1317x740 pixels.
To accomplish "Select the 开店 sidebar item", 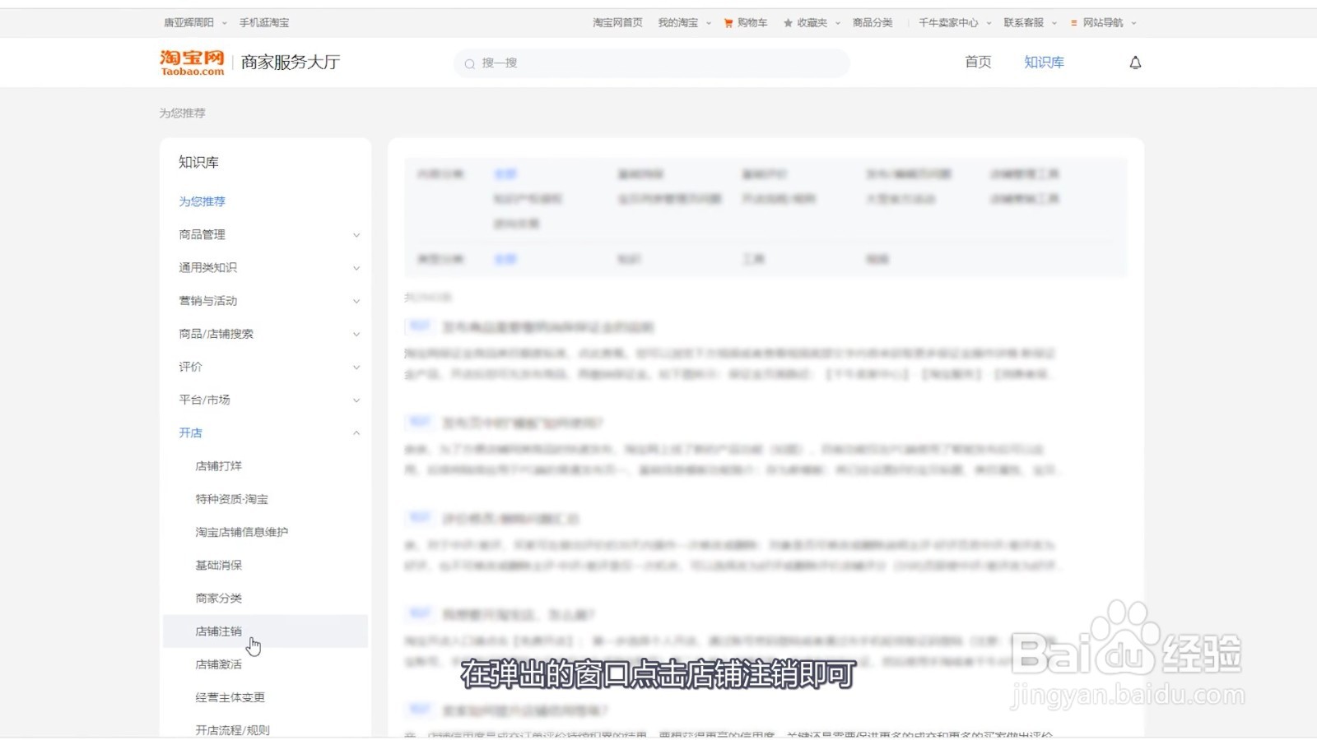I will 190,432.
